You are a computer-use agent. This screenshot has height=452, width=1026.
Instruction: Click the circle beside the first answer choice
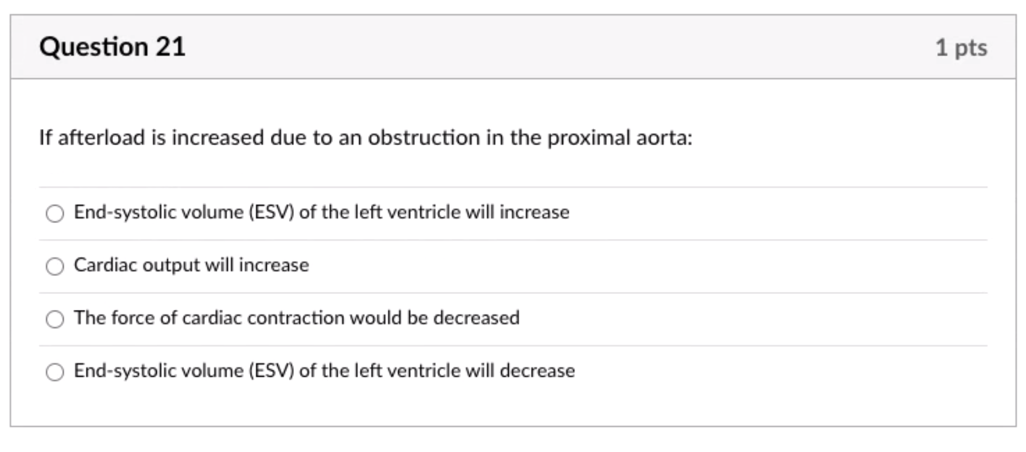56,213
